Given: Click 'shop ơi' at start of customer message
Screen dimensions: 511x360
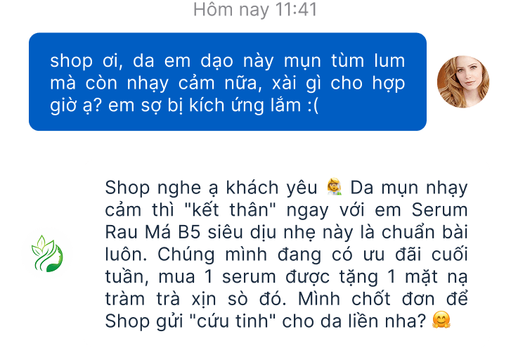Looking at the screenshot, I should click(x=86, y=61).
